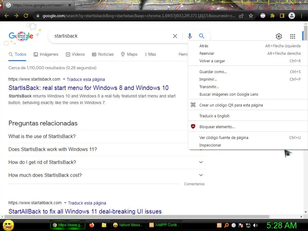This screenshot has height=231, width=308.
Task: Choose Volver a cargar menu entry
Action: pyautogui.click(x=248, y=61)
